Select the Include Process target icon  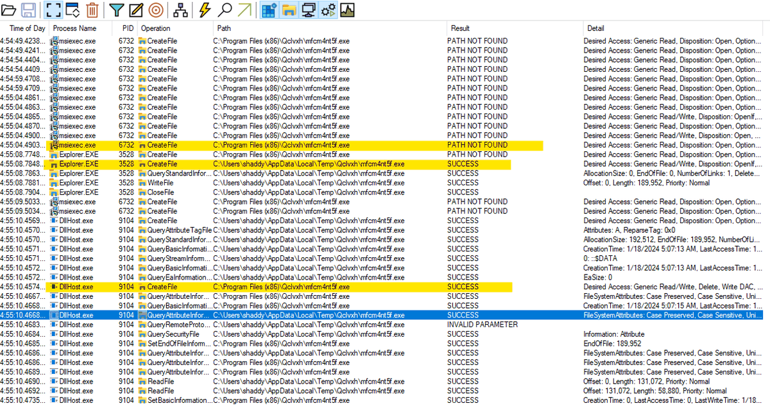click(155, 10)
